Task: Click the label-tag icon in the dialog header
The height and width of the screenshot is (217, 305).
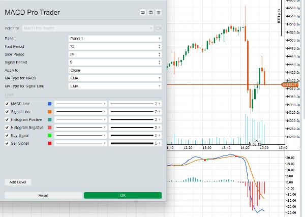Action: pos(143,13)
